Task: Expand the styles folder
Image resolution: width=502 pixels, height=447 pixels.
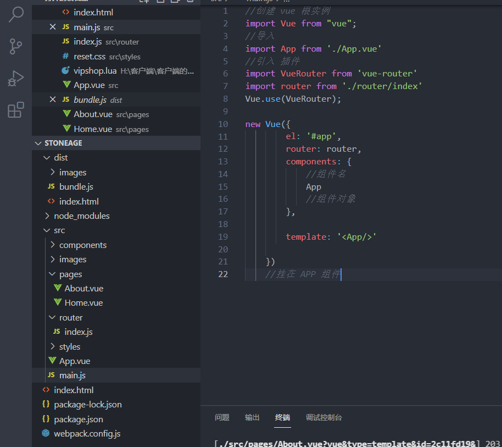Action: [x=116, y=347]
